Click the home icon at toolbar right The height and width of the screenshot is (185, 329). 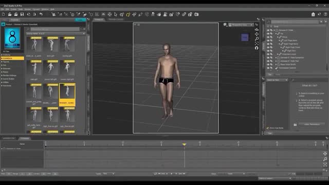[x=313, y=14]
